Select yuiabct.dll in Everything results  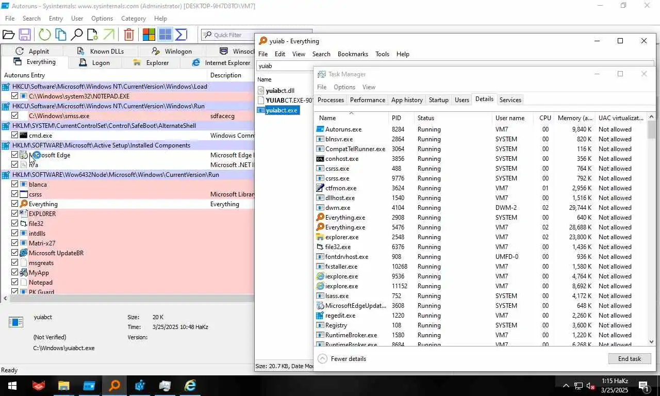click(280, 91)
